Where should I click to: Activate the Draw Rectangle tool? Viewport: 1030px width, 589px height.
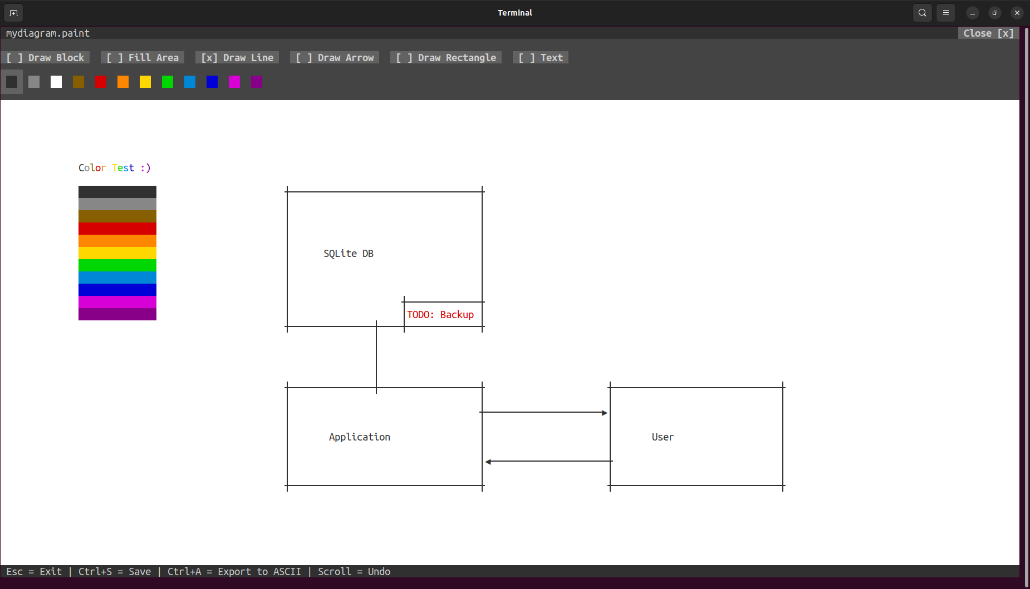coord(446,58)
